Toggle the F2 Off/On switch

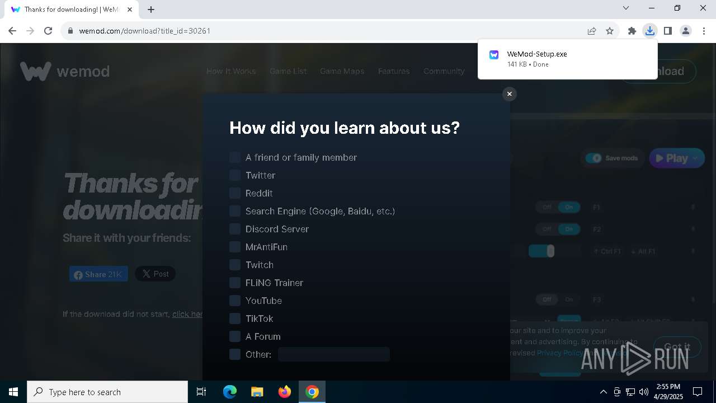coord(558,229)
